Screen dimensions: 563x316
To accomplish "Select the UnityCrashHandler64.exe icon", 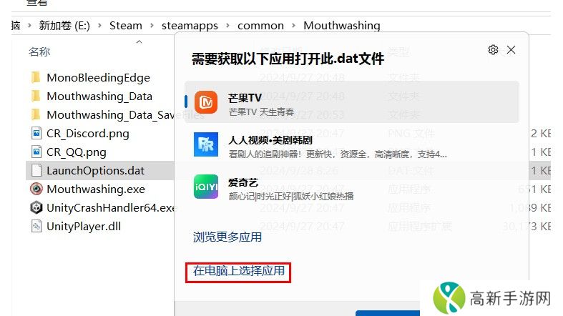I will tap(36, 207).
